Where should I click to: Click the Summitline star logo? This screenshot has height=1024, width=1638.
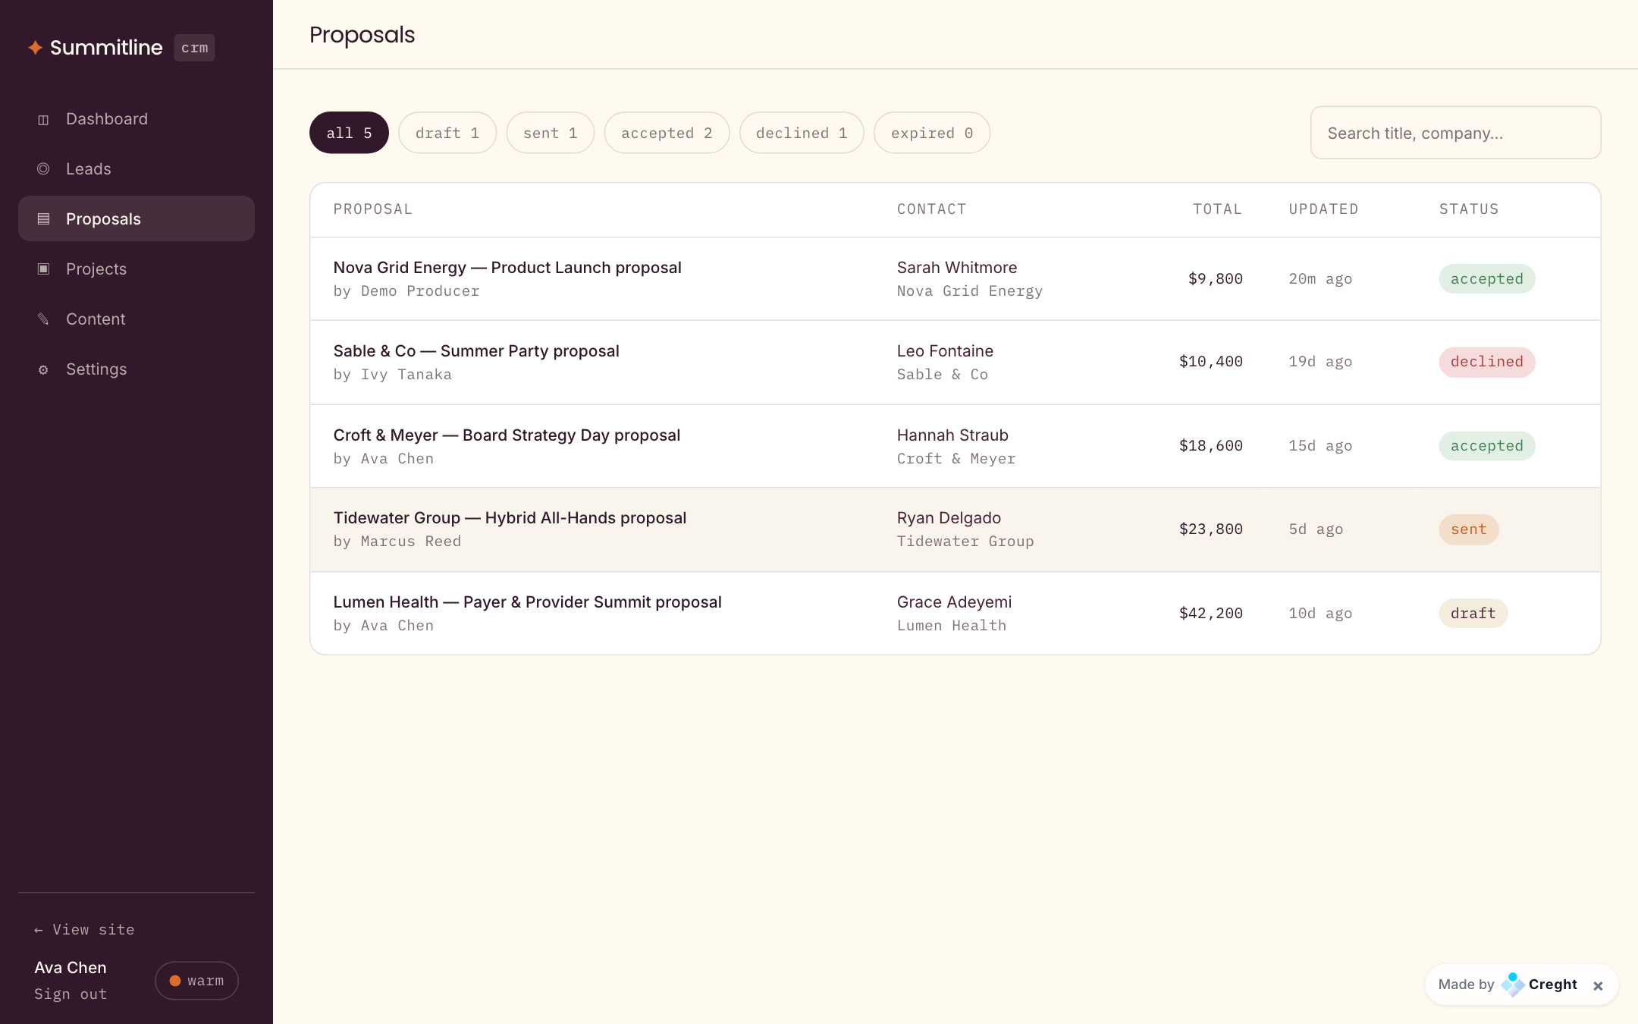tap(35, 48)
